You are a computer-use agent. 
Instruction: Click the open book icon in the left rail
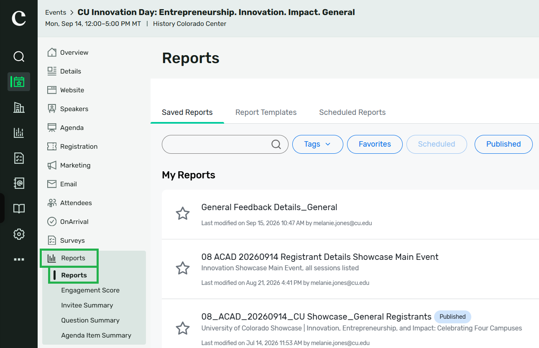(x=19, y=208)
